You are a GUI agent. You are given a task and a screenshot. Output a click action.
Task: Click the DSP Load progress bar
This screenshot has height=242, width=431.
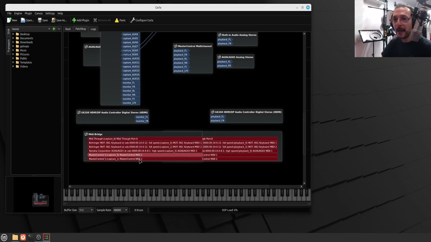pyautogui.click(x=230, y=210)
